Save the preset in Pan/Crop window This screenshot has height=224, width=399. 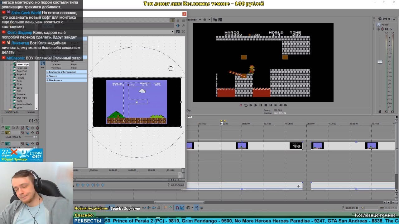tap(178, 31)
